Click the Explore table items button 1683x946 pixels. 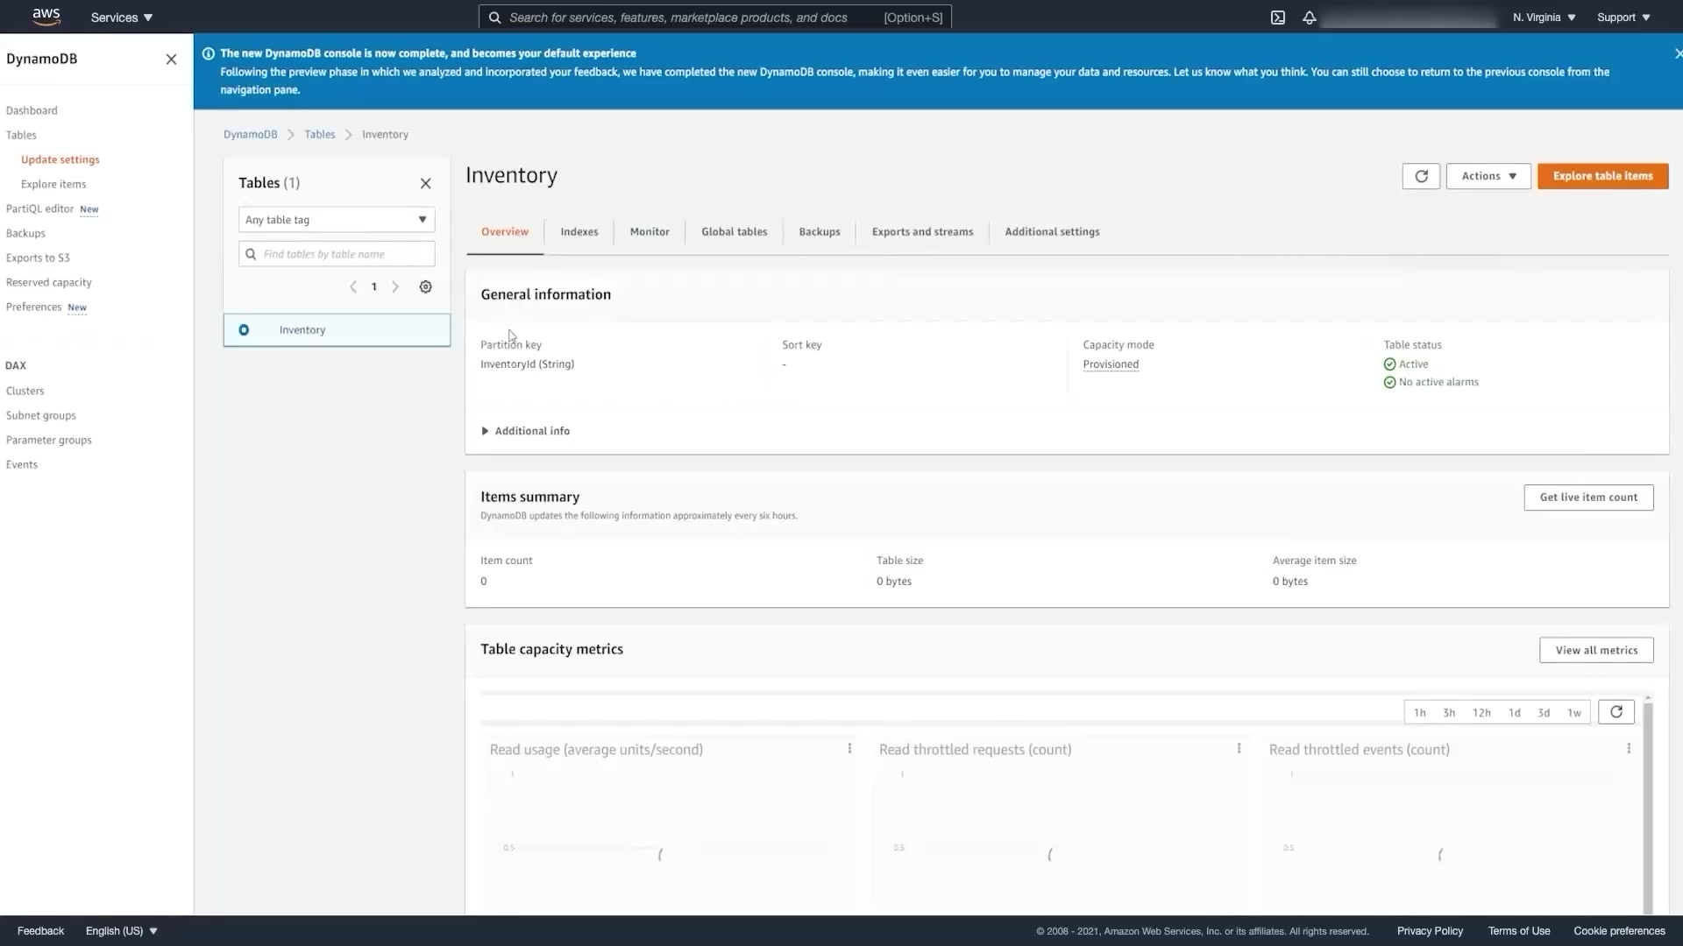tap(1602, 176)
